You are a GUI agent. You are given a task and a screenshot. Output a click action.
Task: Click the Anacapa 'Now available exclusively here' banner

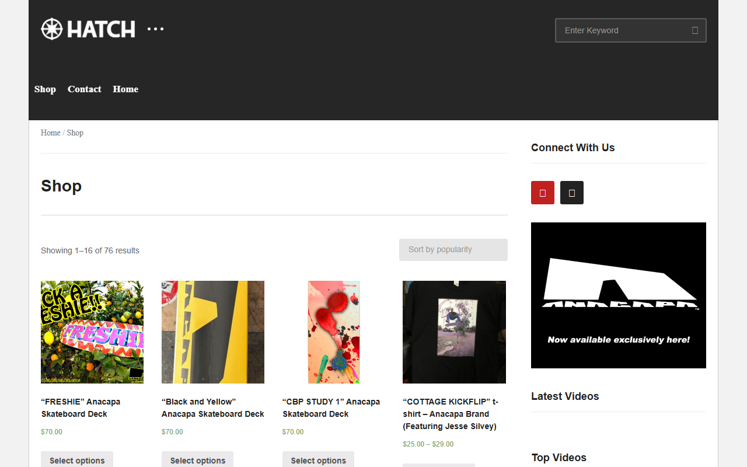coord(619,295)
